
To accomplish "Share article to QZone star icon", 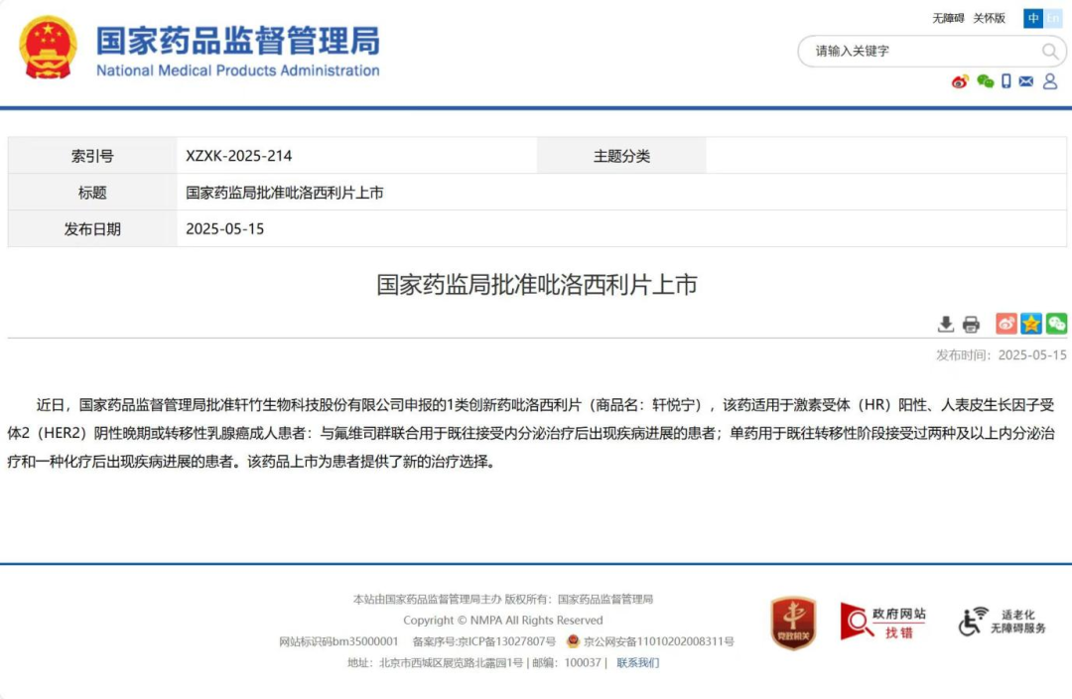I will [x=1031, y=324].
